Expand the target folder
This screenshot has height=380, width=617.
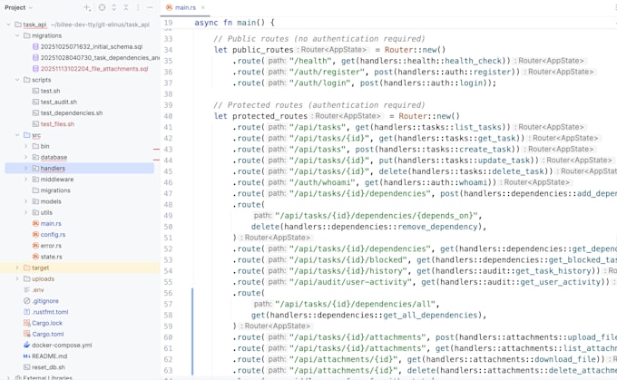(17, 268)
